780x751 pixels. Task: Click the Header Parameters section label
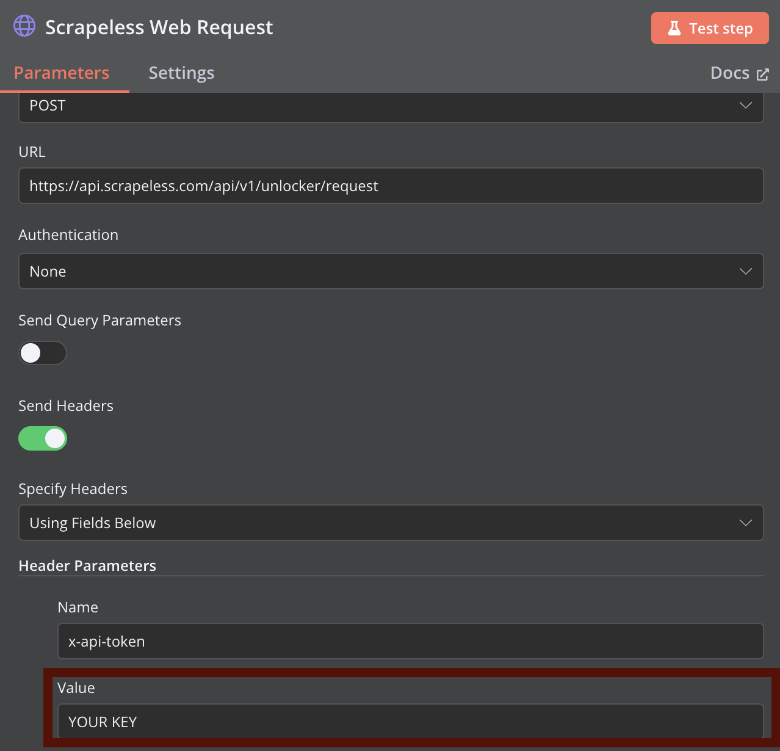[87, 566]
